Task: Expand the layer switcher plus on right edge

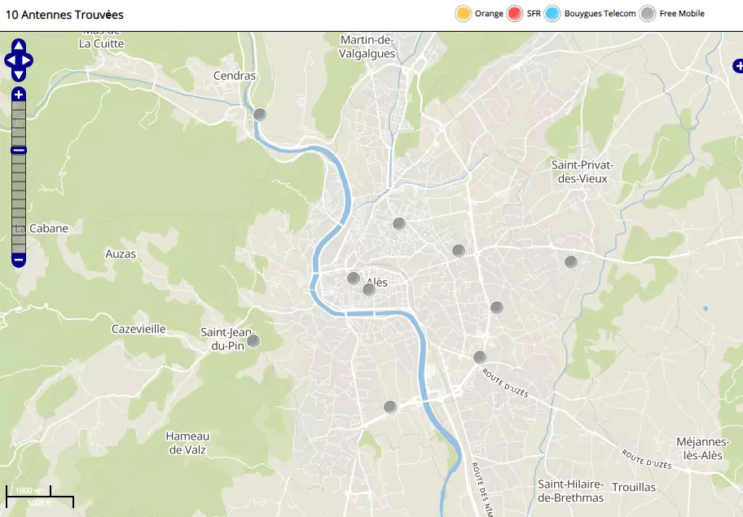Action: click(x=738, y=66)
